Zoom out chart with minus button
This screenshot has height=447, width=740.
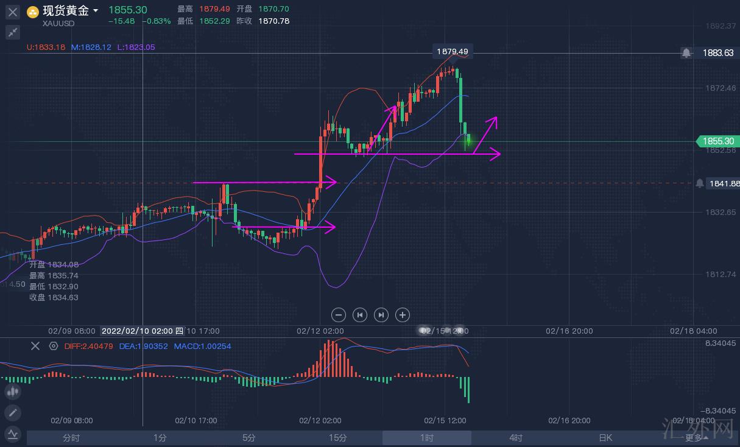click(x=339, y=315)
